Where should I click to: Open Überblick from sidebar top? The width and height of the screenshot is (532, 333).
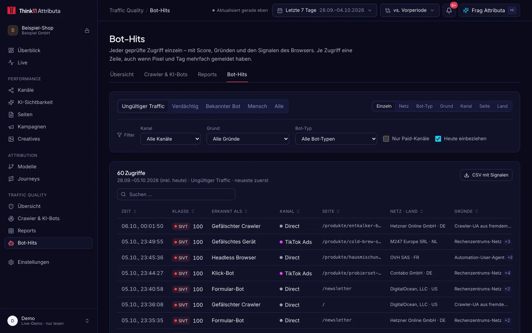48,50
